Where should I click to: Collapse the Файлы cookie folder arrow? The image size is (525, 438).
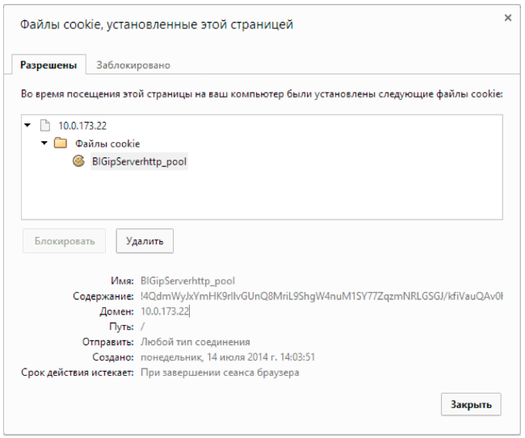point(44,144)
